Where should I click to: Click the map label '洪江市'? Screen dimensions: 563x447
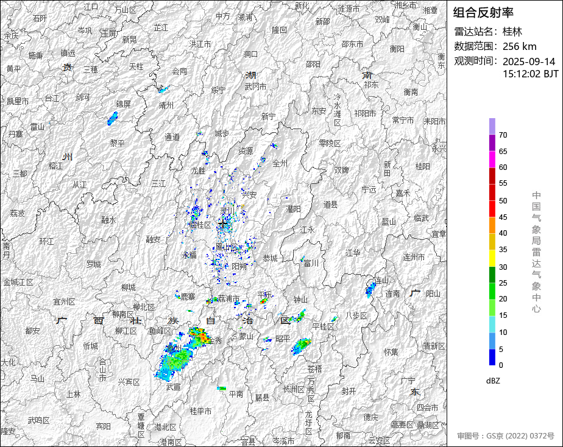[200, 44]
